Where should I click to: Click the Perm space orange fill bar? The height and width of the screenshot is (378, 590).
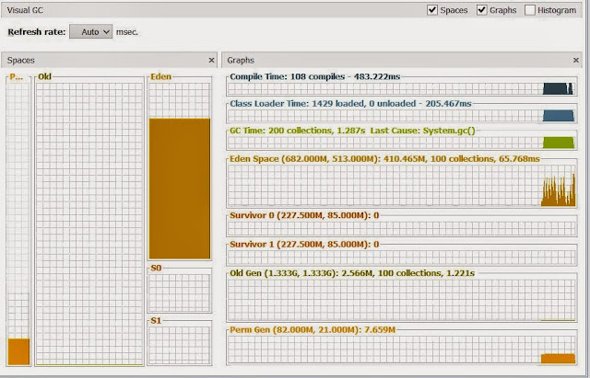coord(18,351)
